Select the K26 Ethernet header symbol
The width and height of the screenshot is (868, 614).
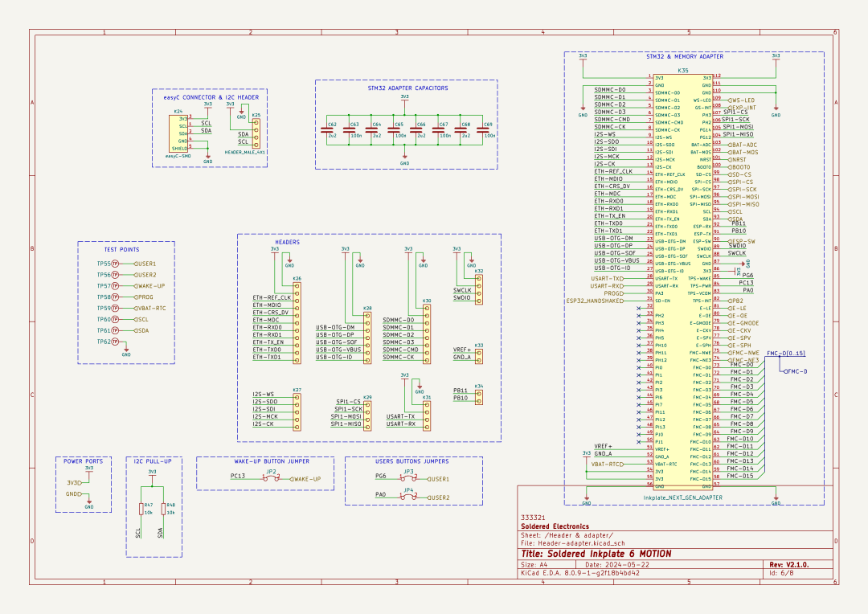[x=297, y=323]
